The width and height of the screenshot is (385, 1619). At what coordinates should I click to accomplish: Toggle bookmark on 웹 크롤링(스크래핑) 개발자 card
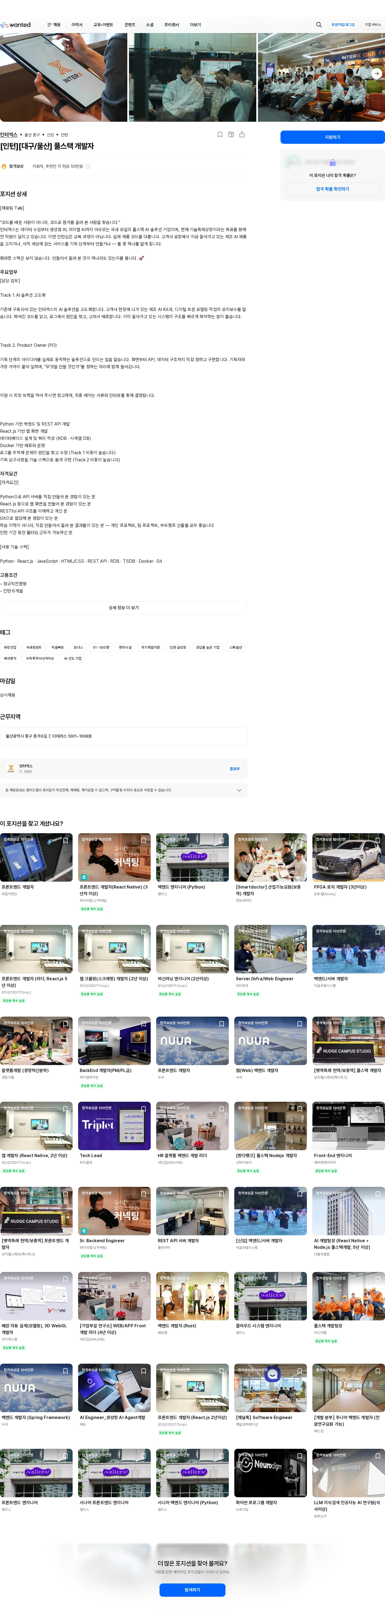pos(144,932)
